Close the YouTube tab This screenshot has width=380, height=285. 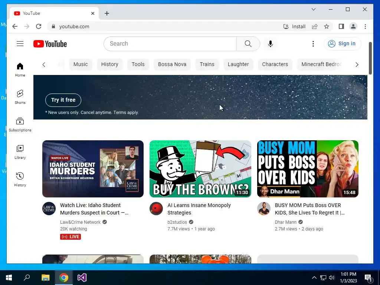[x=92, y=13]
